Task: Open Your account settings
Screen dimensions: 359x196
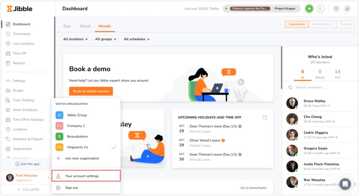Action: point(86,176)
